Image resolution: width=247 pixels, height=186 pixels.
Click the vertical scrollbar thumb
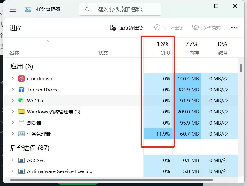pos(241,68)
